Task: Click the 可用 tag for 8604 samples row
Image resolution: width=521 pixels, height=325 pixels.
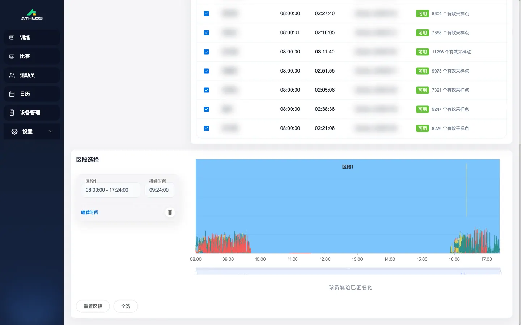Action: click(x=422, y=13)
